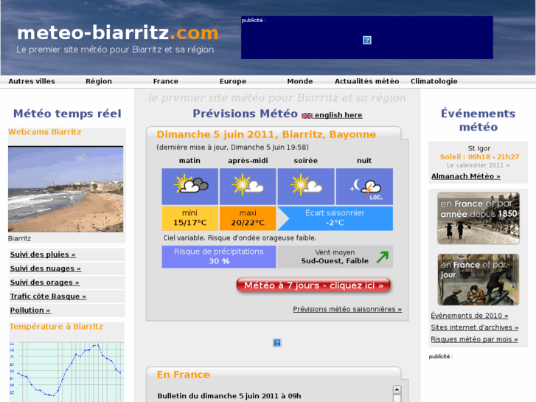Open Risques météo par mois link

coord(474,339)
